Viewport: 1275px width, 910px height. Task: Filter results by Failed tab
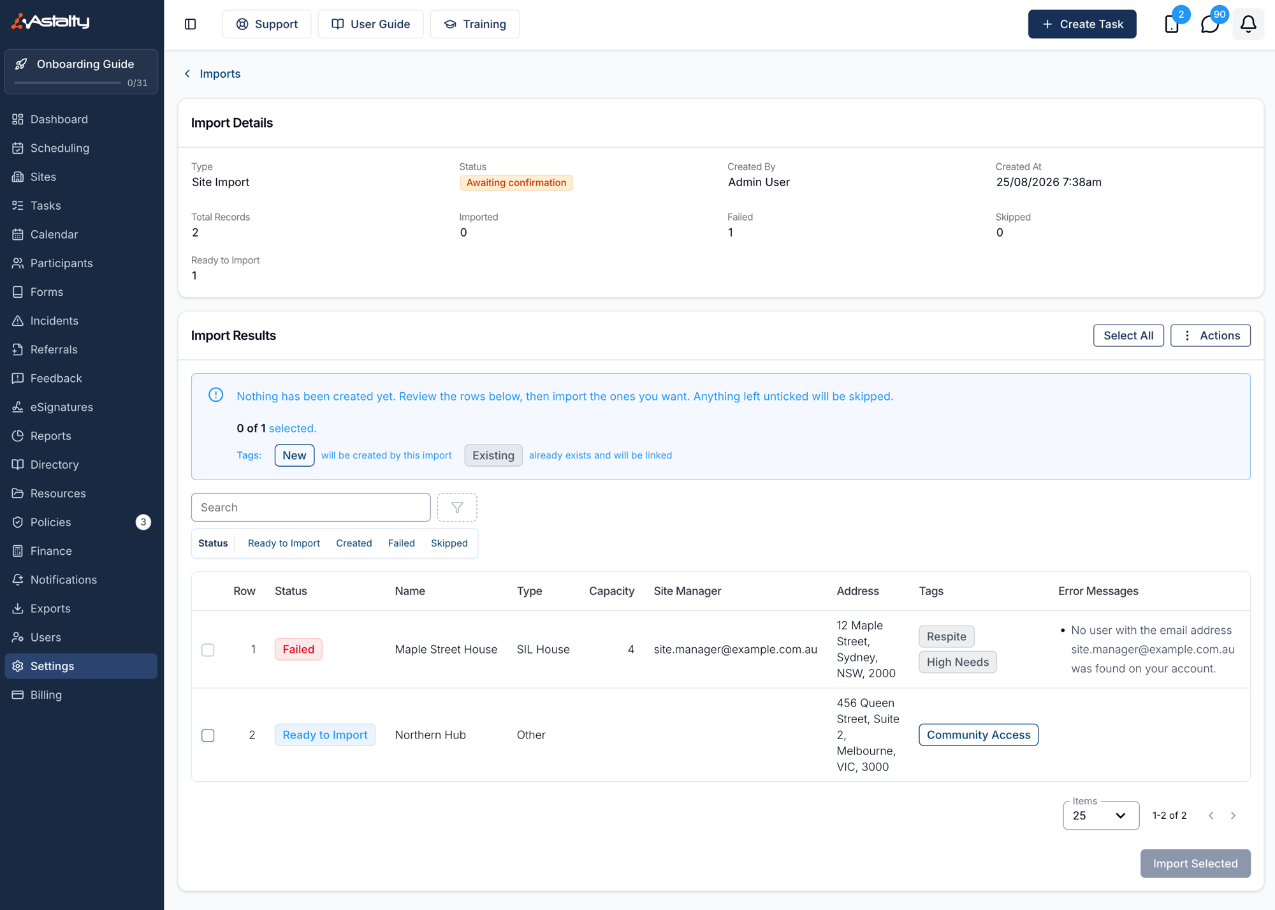point(401,543)
